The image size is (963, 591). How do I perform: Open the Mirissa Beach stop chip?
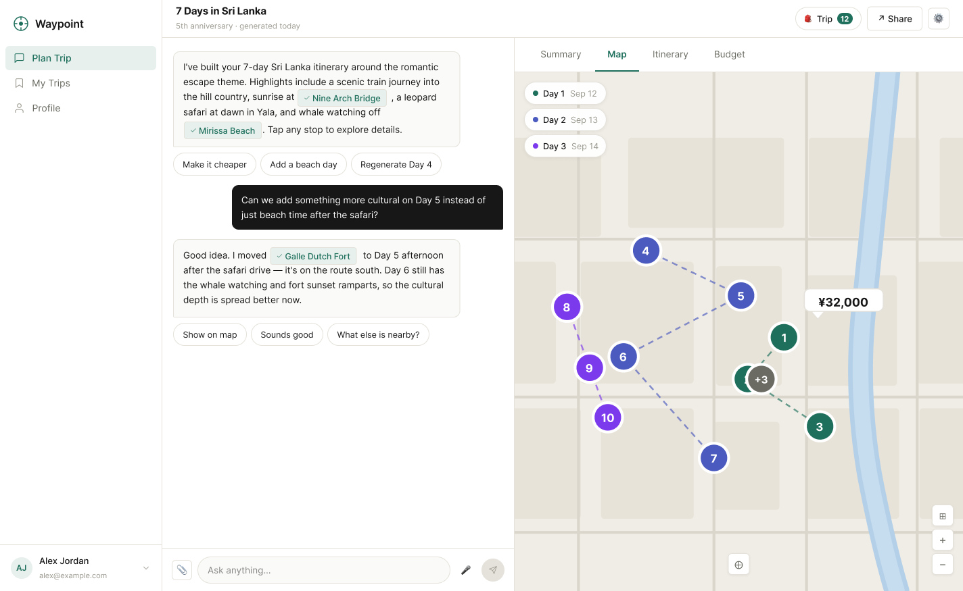click(x=222, y=130)
